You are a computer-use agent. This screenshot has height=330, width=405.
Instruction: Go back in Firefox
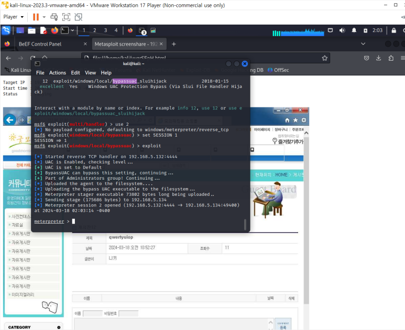click(x=8, y=58)
